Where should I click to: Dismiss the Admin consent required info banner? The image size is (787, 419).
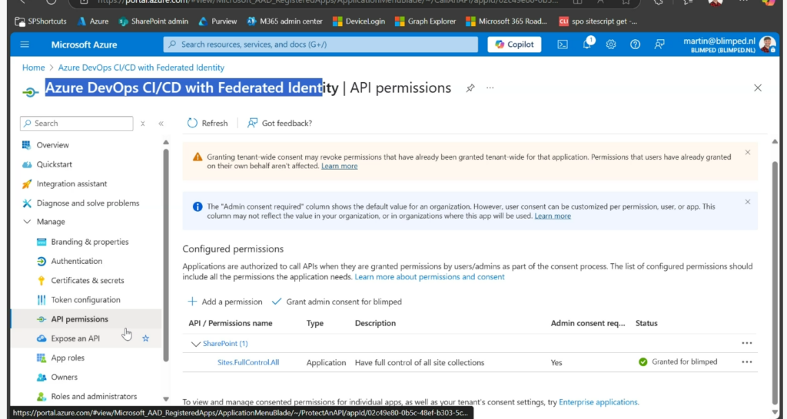[x=747, y=202]
